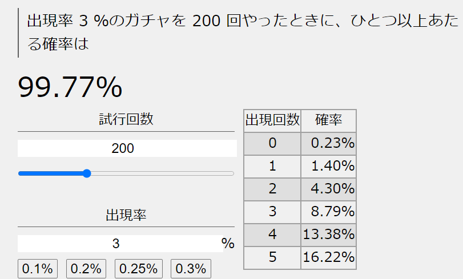Click the occurrence count 5 cell

[272, 257]
